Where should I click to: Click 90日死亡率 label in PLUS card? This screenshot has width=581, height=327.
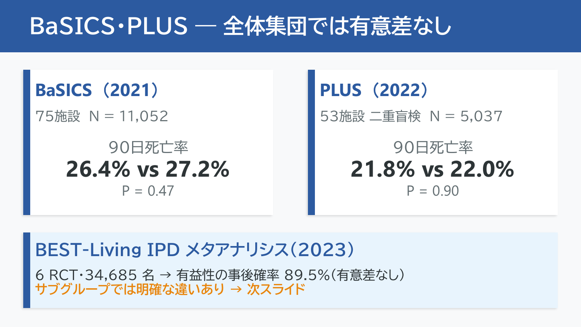coord(433,147)
